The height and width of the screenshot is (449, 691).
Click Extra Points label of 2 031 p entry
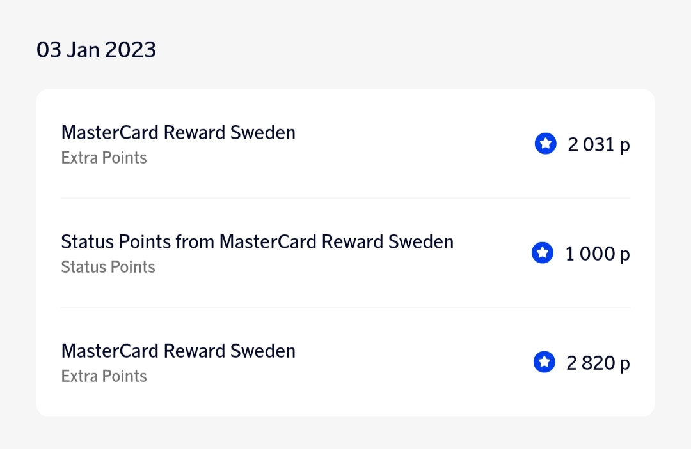point(104,158)
